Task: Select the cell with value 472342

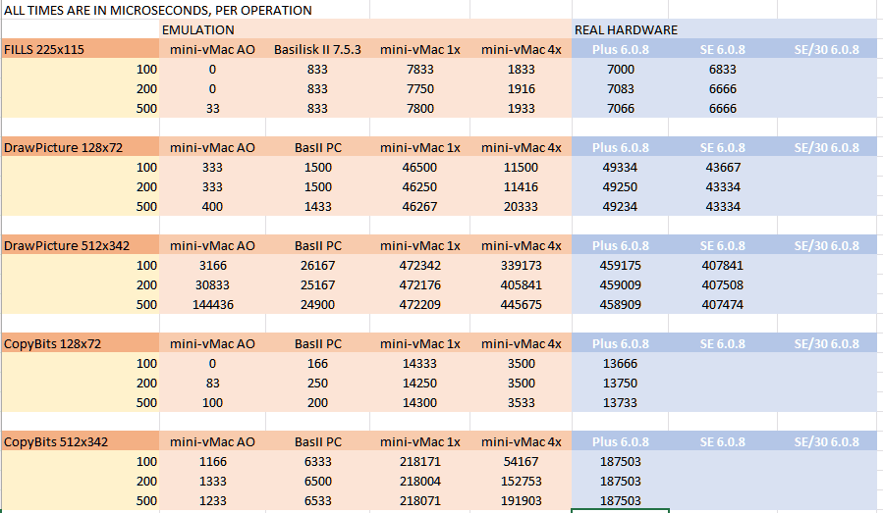Action: [x=420, y=266]
